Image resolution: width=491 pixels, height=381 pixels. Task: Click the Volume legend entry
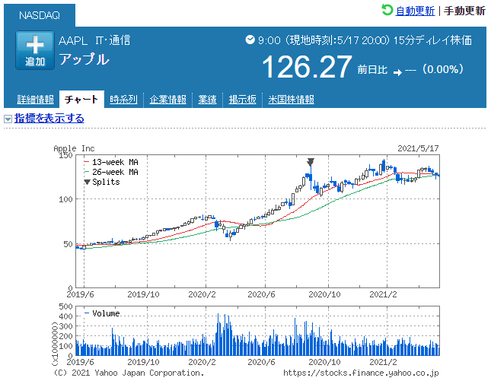point(102,313)
